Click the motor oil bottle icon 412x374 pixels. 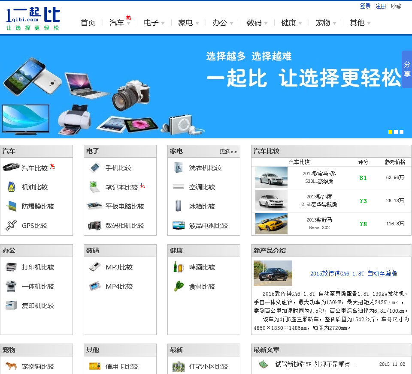click(x=11, y=187)
